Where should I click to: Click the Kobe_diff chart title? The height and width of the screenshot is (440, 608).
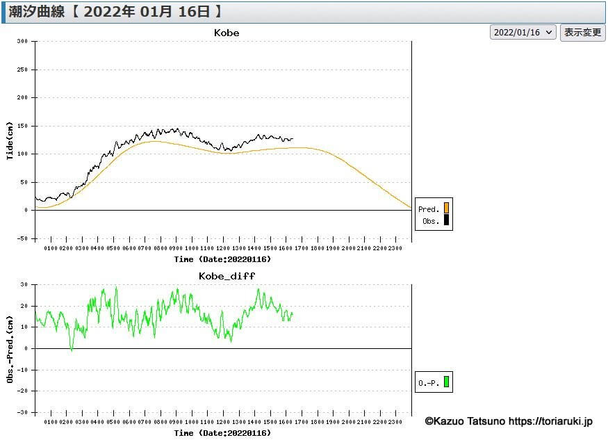[x=227, y=276]
